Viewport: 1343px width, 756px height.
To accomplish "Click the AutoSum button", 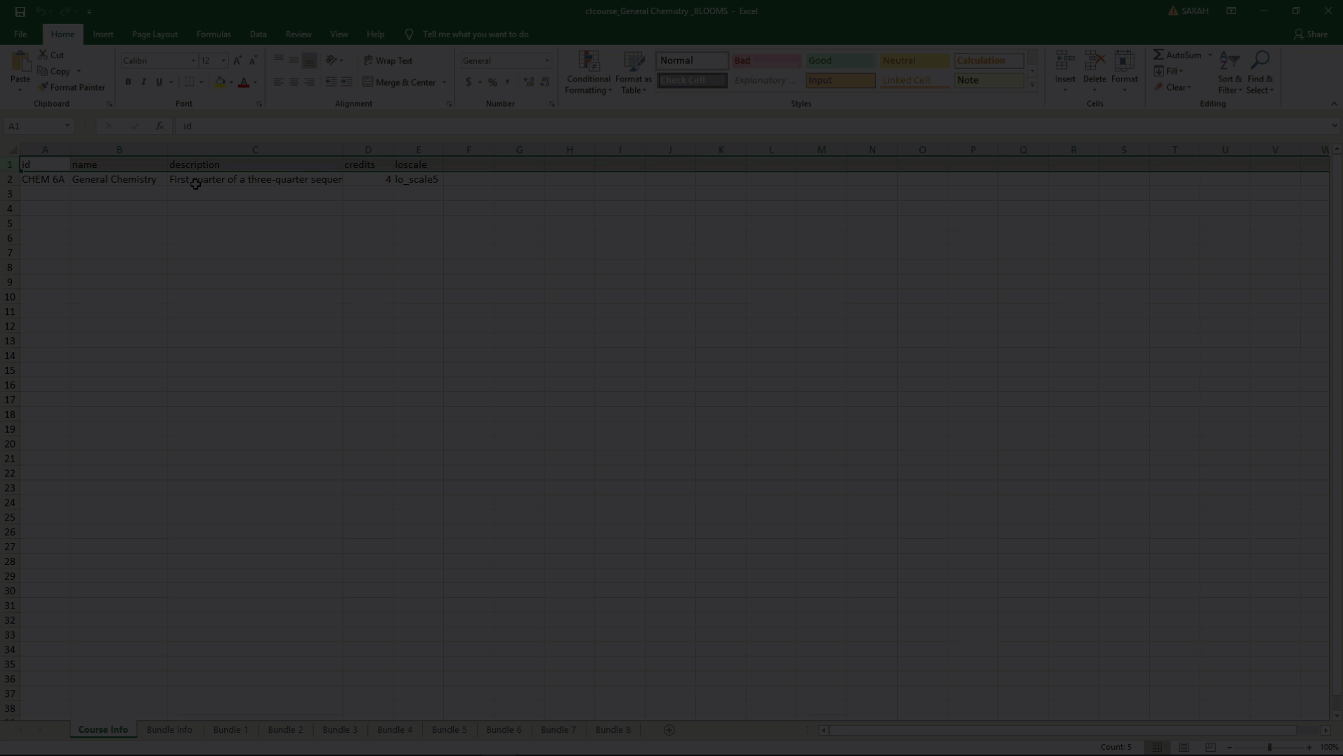I will [x=1177, y=55].
